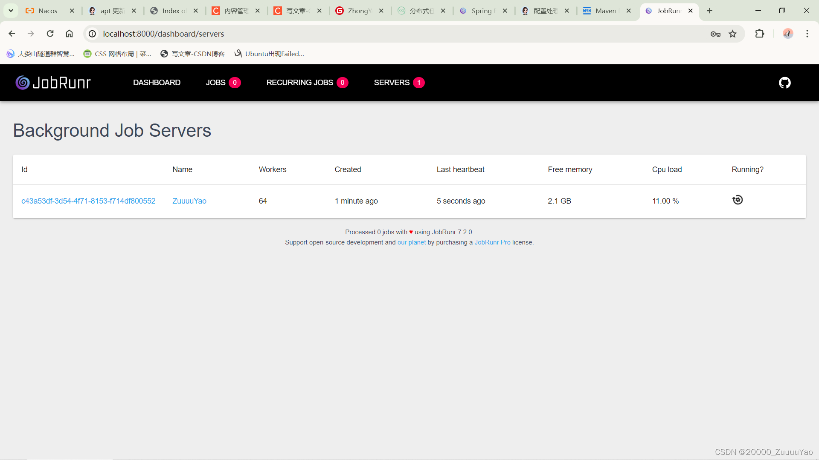Open server id c43a53df link
Viewport: 819px width, 460px height.
click(x=88, y=201)
